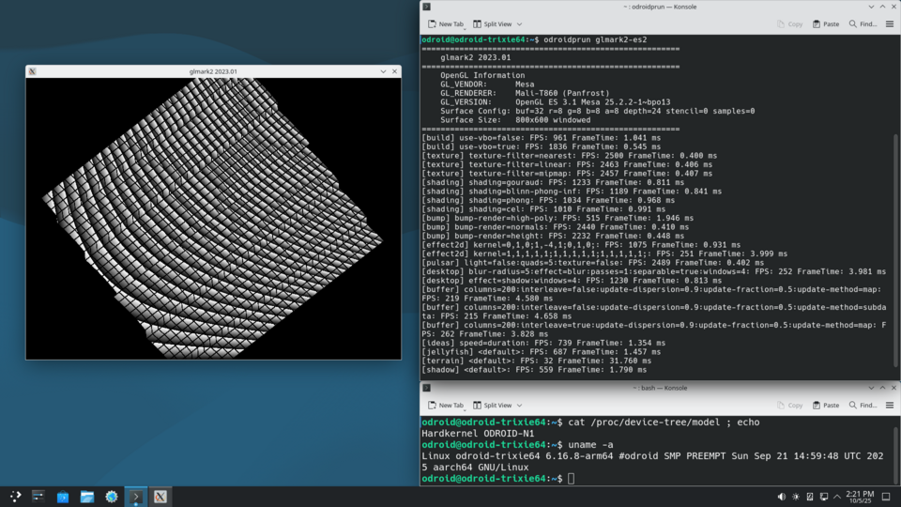Open the hamburger menu in the odroidprun Konsole
The width and height of the screenshot is (901, 507).
click(890, 23)
